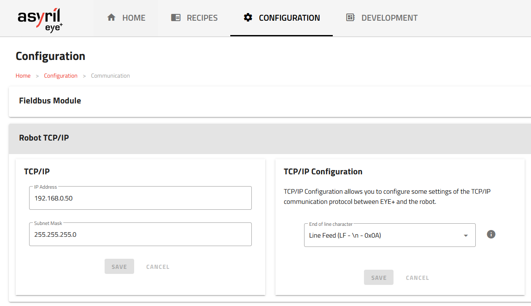Click the info icon beside End of line character

pyautogui.click(x=491, y=234)
